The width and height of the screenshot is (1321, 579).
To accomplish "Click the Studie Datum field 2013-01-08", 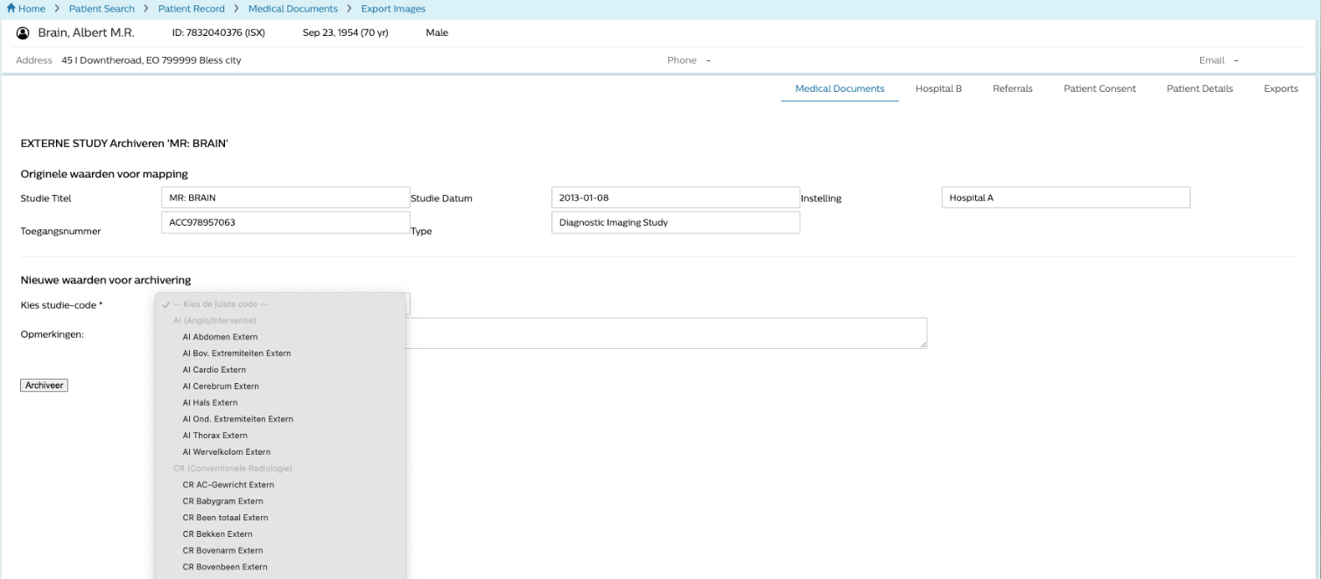I will (676, 198).
